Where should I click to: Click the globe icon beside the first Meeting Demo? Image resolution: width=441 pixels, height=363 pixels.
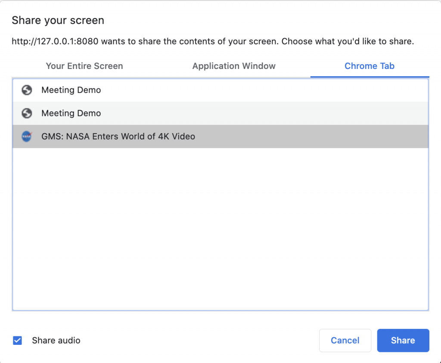coord(27,90)
